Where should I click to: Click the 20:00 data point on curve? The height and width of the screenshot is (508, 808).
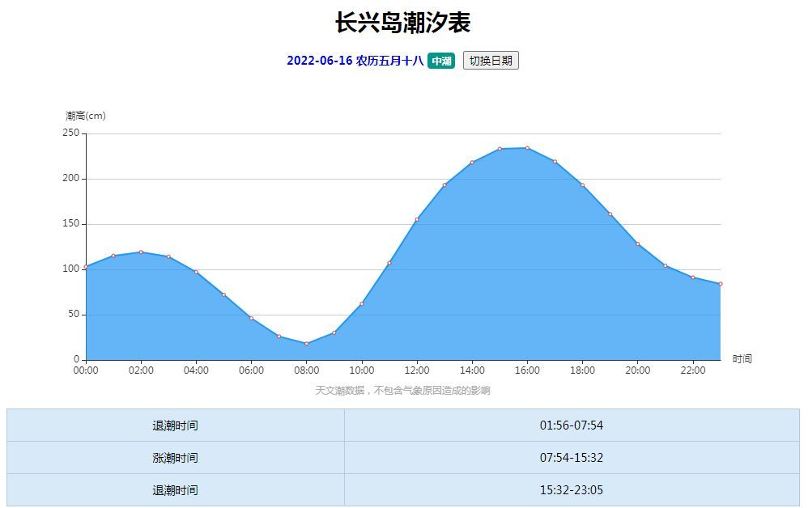(x=637, y=244)
